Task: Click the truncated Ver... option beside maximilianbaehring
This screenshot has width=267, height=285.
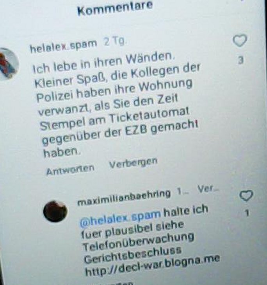Action: point(208,189)
